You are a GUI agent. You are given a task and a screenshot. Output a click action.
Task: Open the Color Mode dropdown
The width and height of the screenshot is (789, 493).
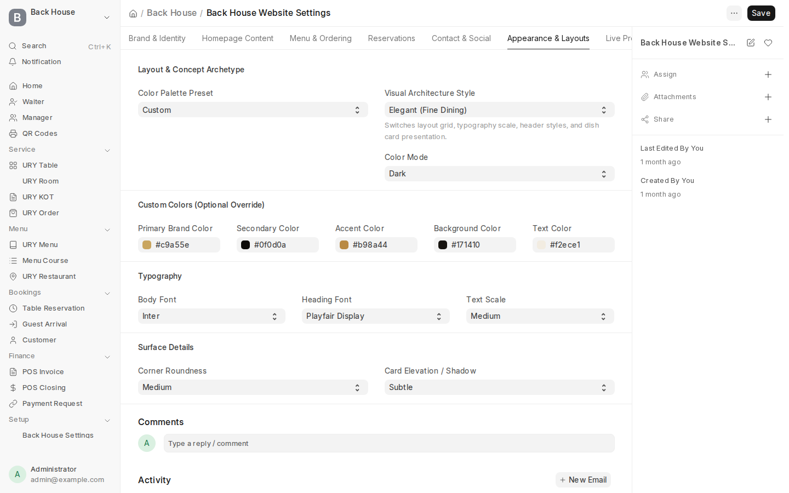click(499, 174)
